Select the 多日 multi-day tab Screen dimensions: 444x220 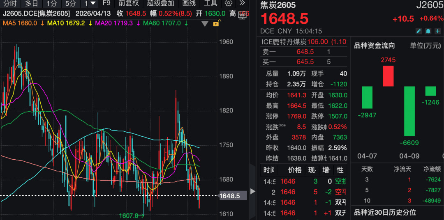tap(31, 3)
